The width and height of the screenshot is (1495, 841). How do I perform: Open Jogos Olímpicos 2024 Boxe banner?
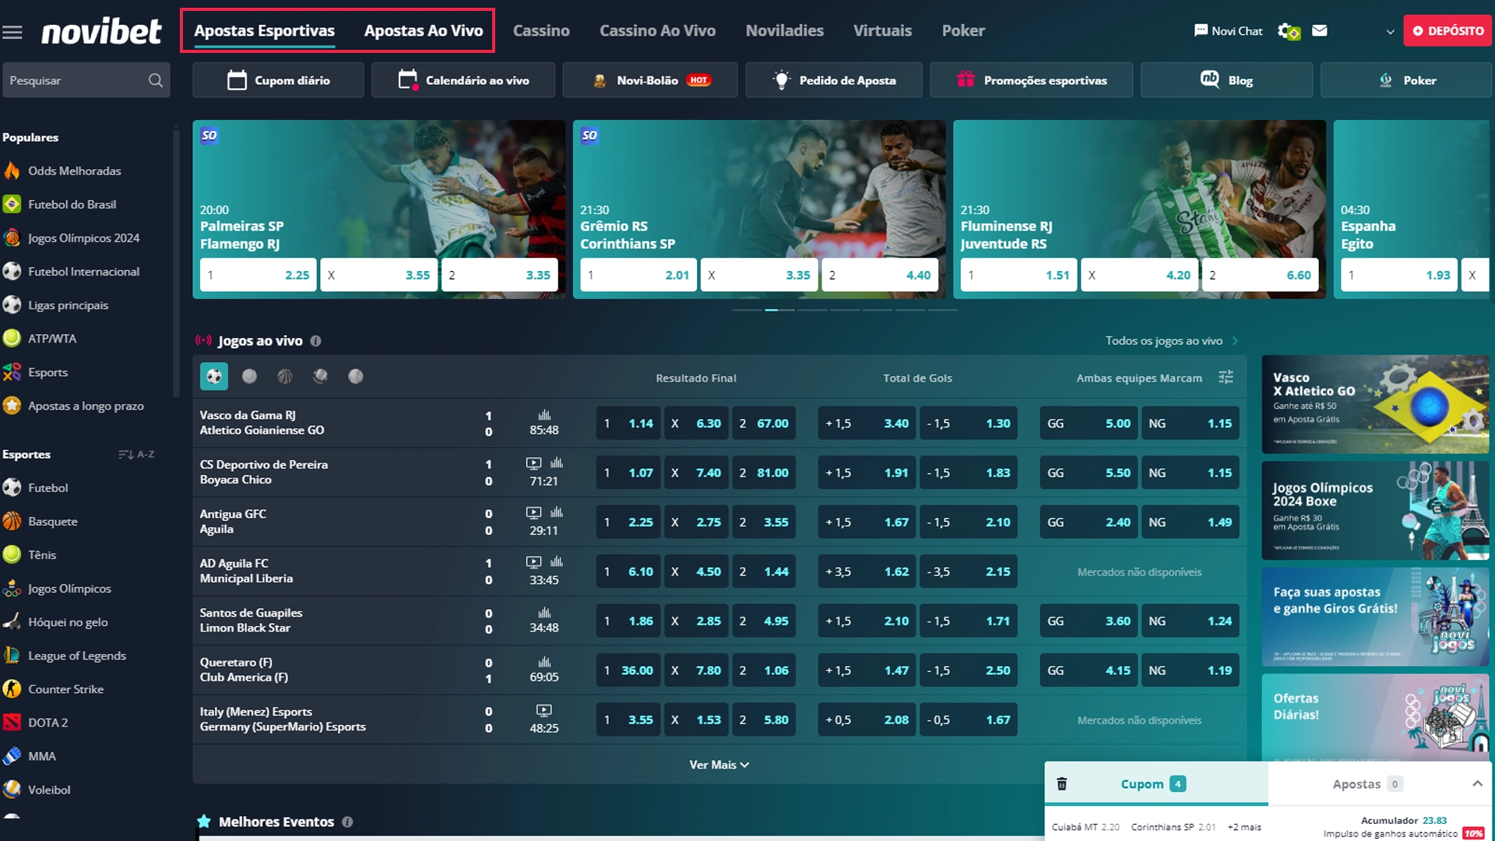pyautogui.click(x=1375, y=511)
